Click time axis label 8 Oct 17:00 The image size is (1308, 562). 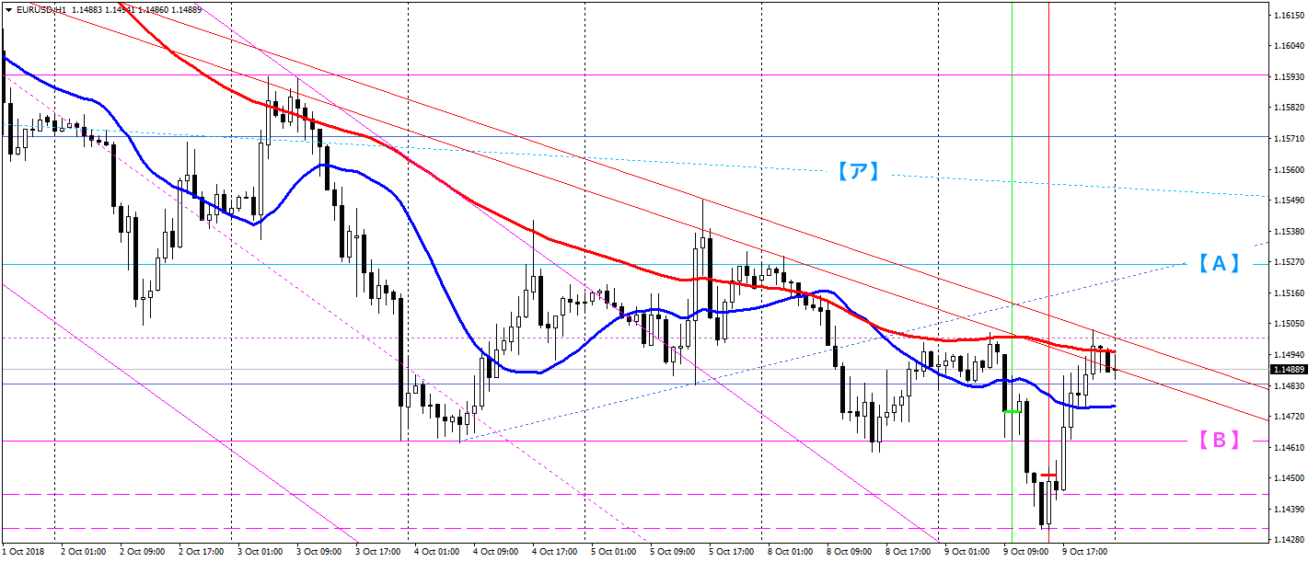pos(909,553)
